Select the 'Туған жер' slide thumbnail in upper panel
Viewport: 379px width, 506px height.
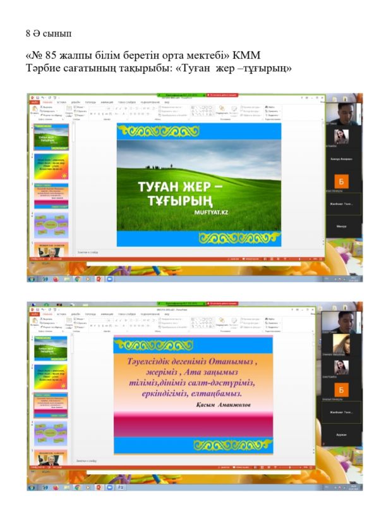[x=51, y=137]
